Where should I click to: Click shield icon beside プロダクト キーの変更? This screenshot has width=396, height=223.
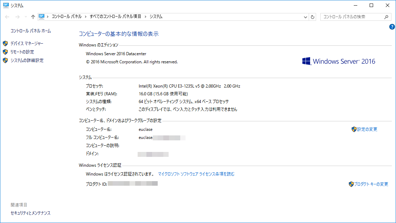(x=351, y=184)
